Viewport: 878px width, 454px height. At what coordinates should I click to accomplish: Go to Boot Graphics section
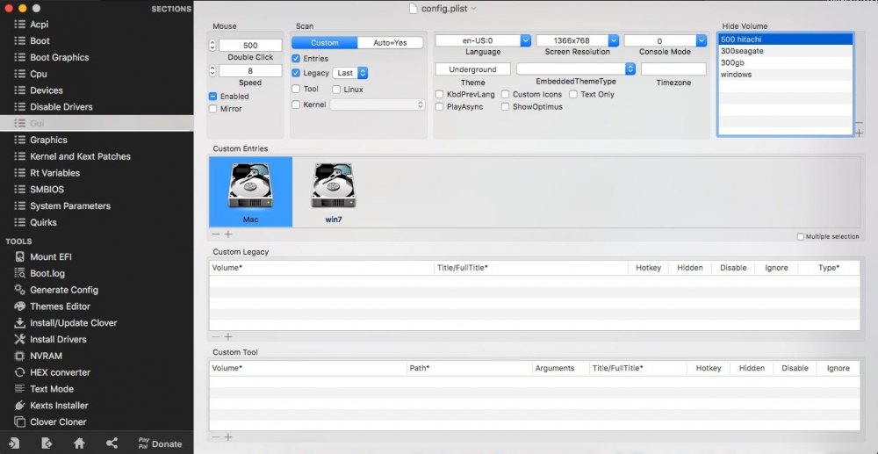click(59, 58)
